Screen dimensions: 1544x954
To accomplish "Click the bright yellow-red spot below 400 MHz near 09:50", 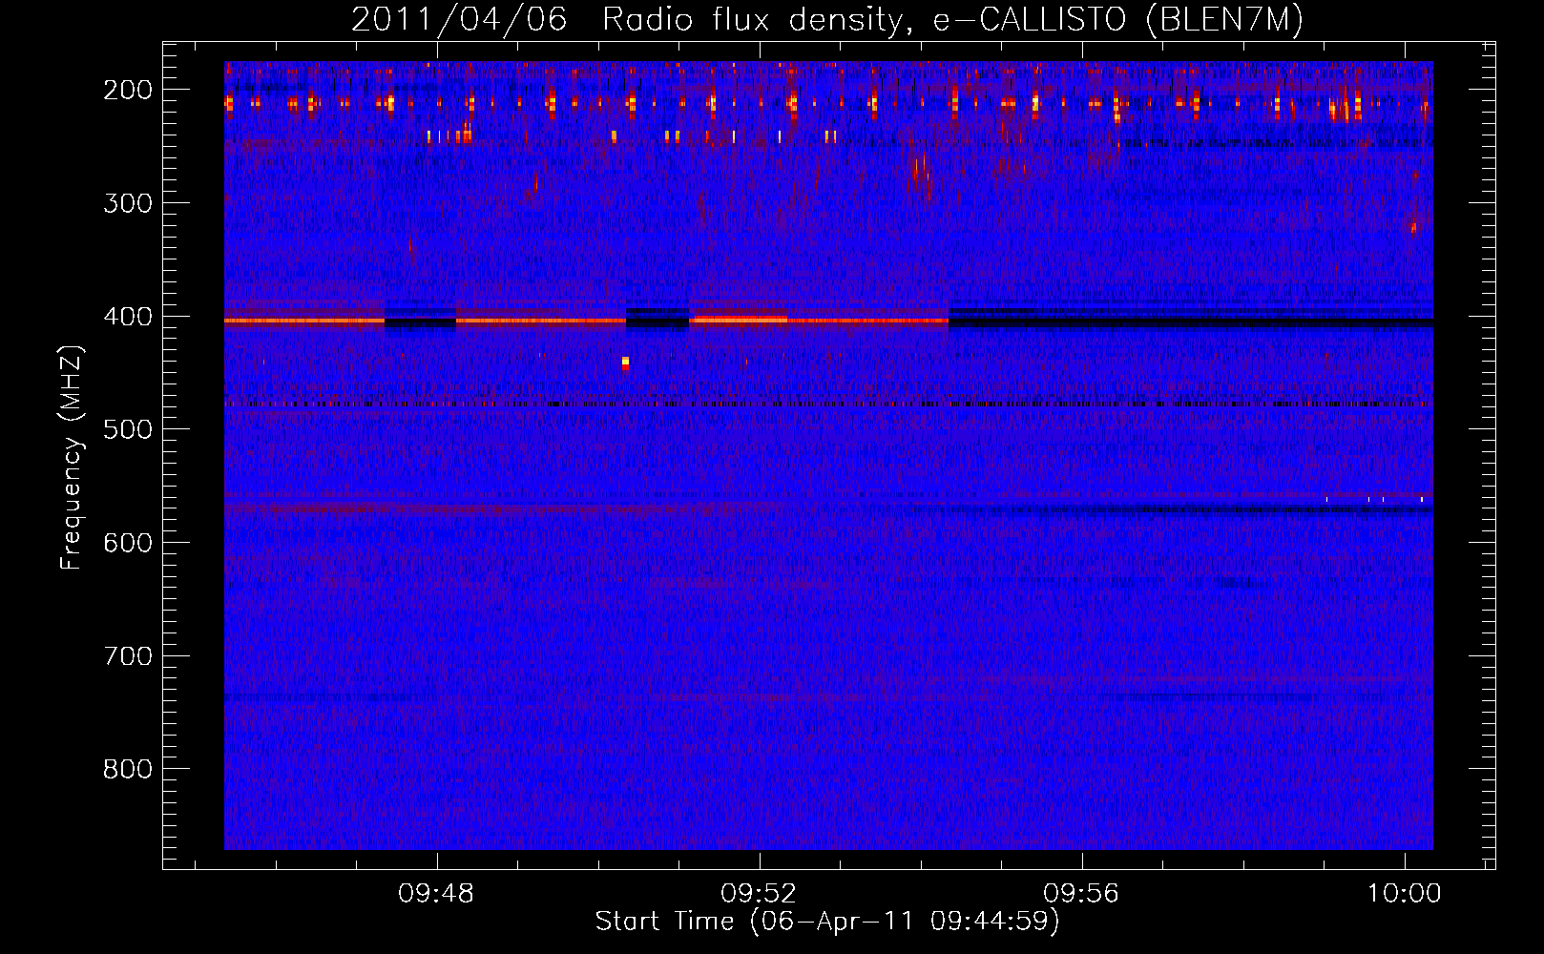I will point(625,363).
